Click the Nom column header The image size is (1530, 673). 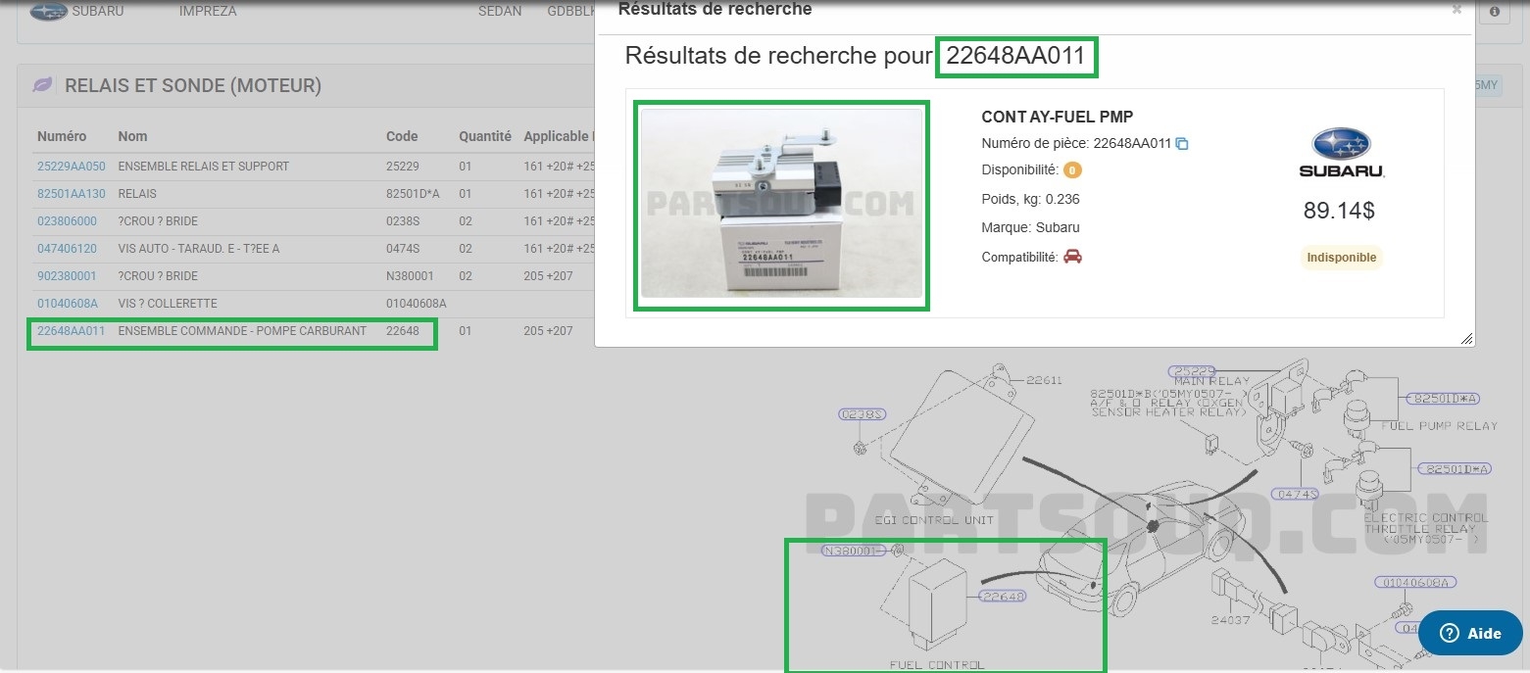coord(132,137)
